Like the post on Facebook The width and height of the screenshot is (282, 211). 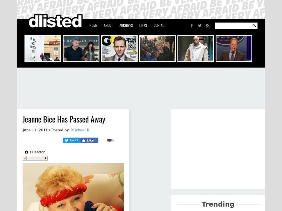89,140
